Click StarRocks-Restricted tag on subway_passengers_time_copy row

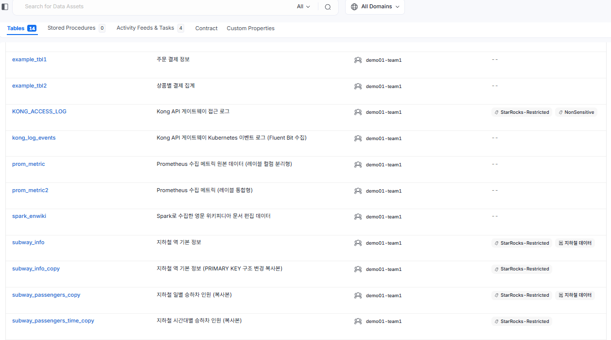522,322
